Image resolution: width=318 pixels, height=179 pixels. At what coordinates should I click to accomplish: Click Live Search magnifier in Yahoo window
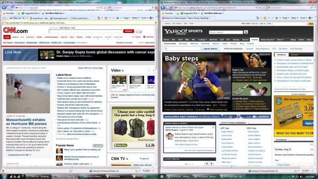pyautogui.click(x=312, y=8)
